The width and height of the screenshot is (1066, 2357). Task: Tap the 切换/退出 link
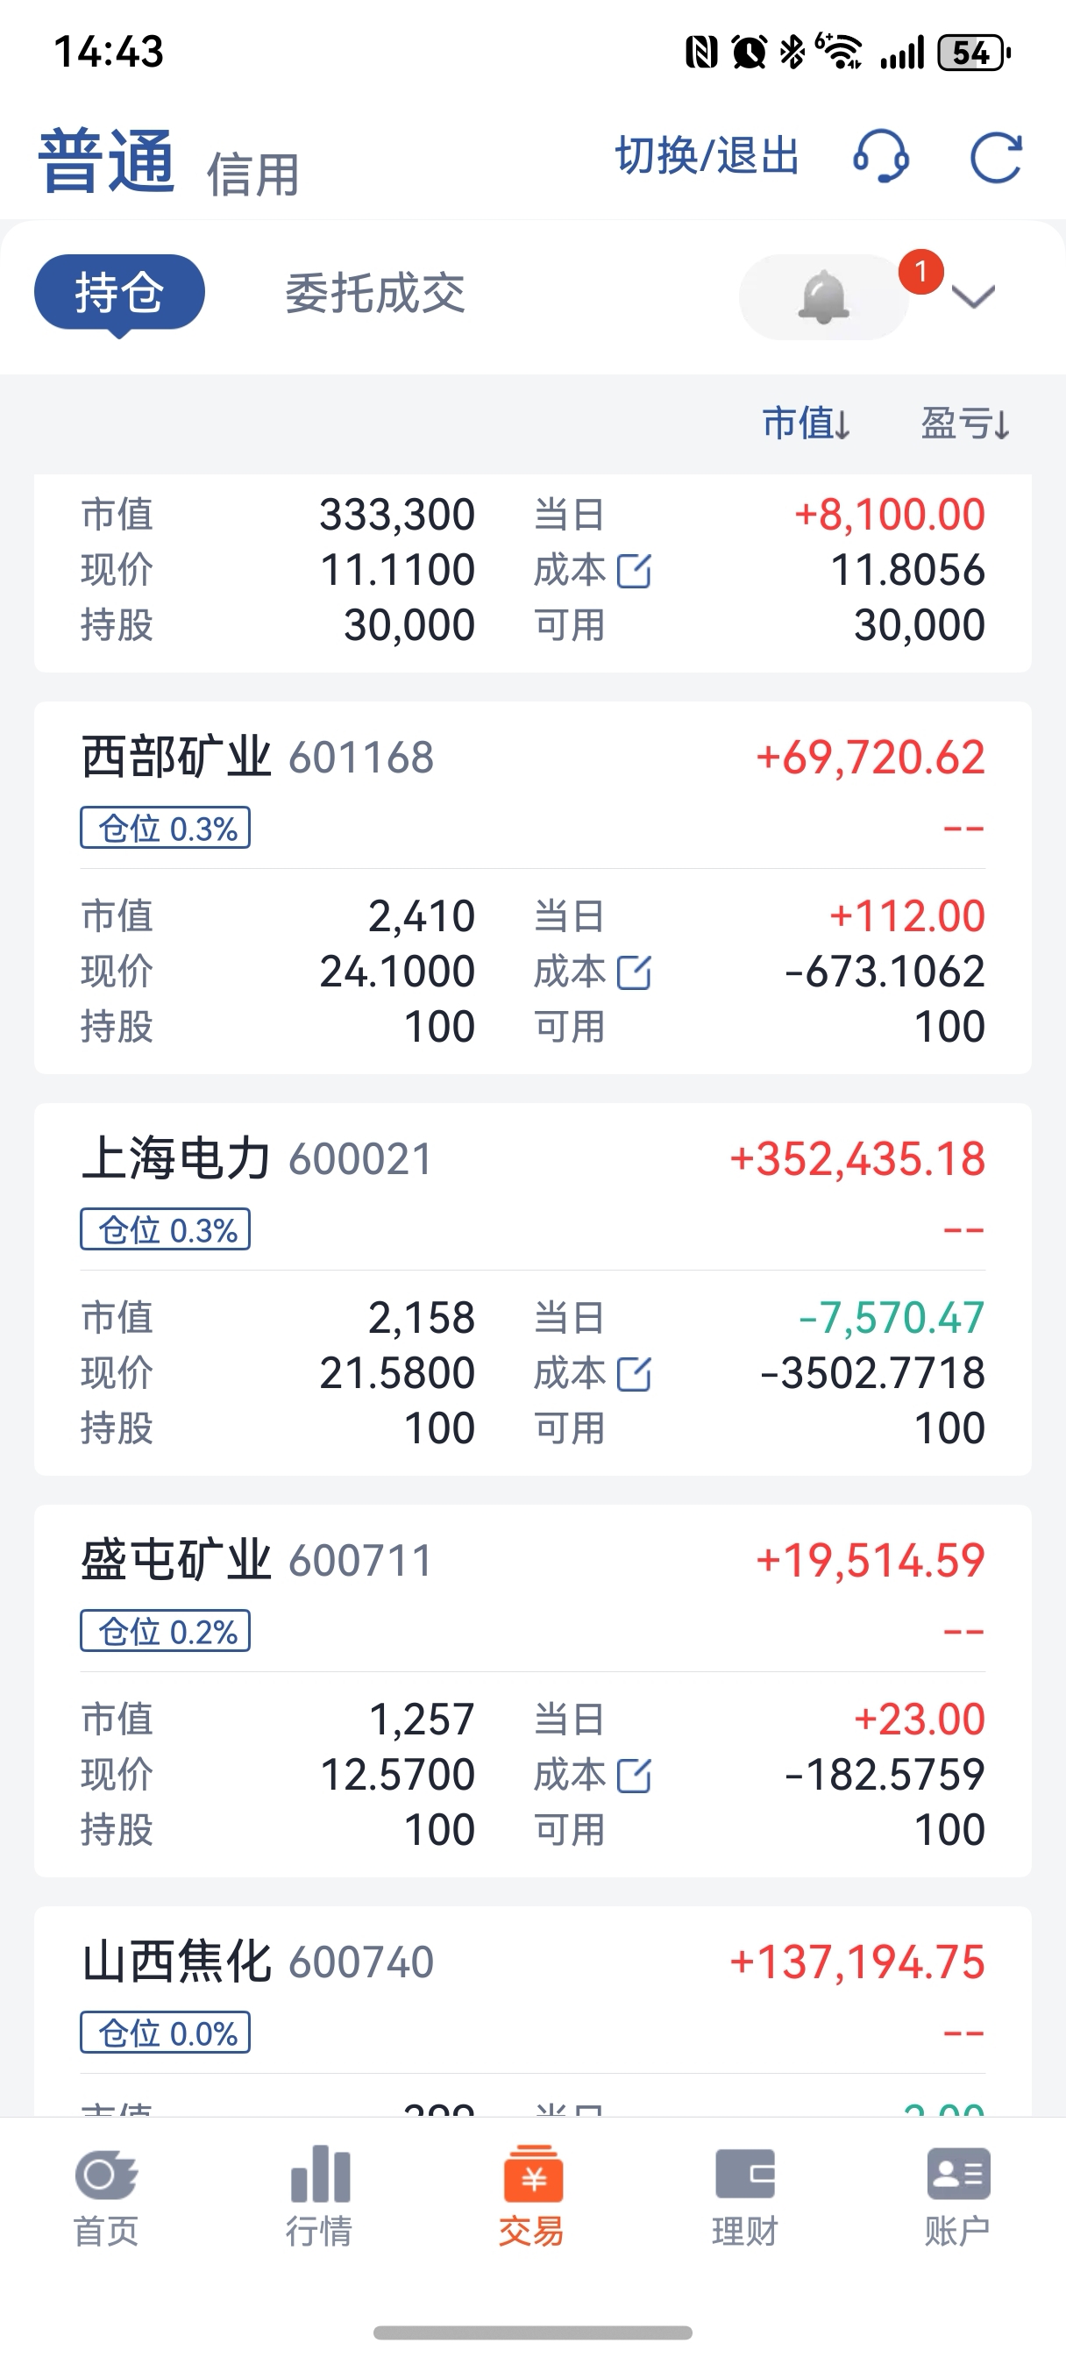707,155
